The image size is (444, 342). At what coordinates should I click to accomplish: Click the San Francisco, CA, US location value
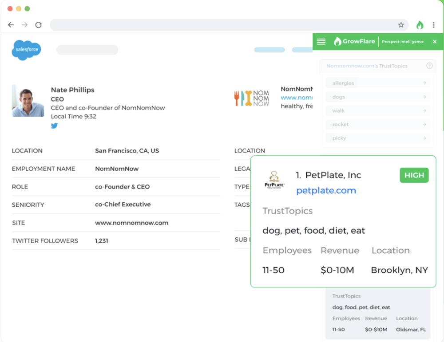(x=127, y=151)
